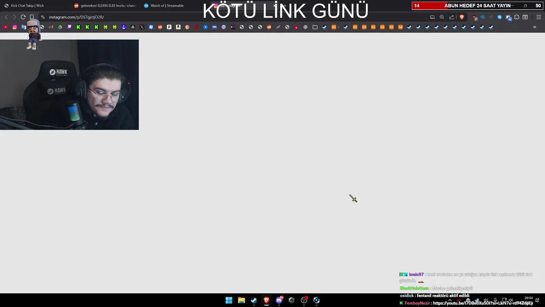Screen dimensions: 545x307
Task: Switch to the geleneksel ELDEN ELEE Reddit tab
Action: [x=105, y=6]
